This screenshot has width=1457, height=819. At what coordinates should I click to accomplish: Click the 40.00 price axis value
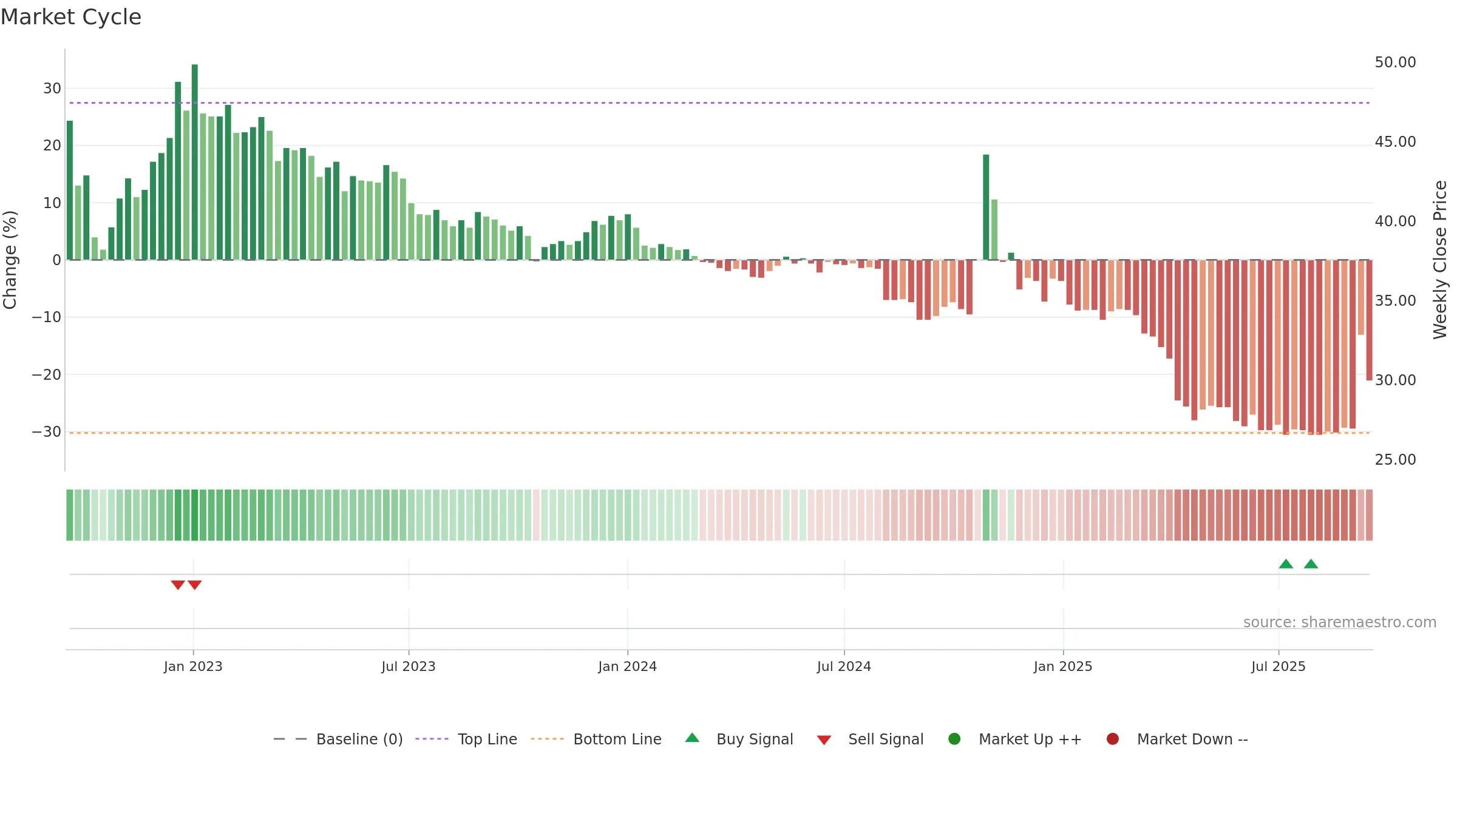pyautogui.click(x=1395, y=221)
